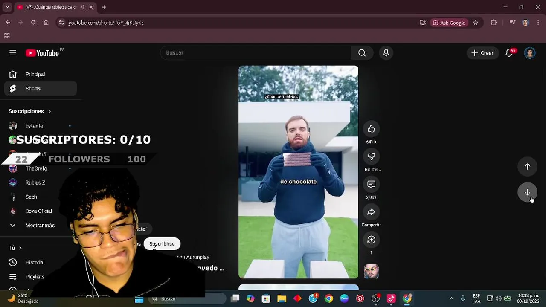Viewport: 546px width, 307px height.
Task: Expand the Suscripciones section chevron
Action: point(49,111)
